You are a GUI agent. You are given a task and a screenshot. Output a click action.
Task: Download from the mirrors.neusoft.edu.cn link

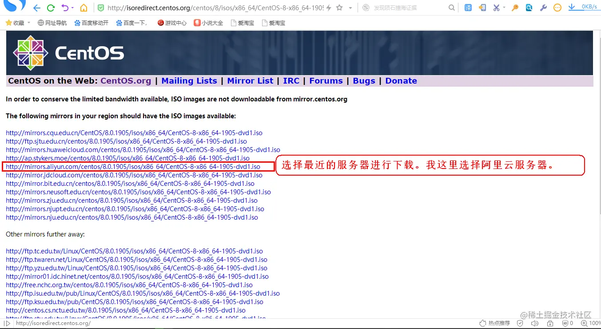138,192
